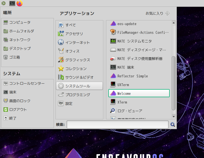This screenshot has height=158, width=204.
Task: Select the プログラミング category
Action: (x=79, y=95)
